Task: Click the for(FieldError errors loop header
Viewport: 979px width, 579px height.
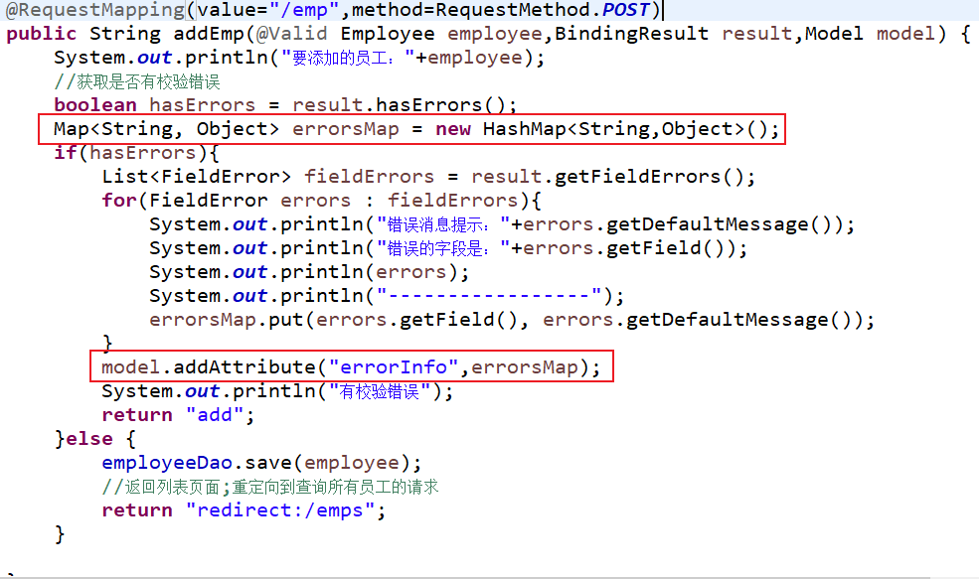Action: (x=321, y=201)
